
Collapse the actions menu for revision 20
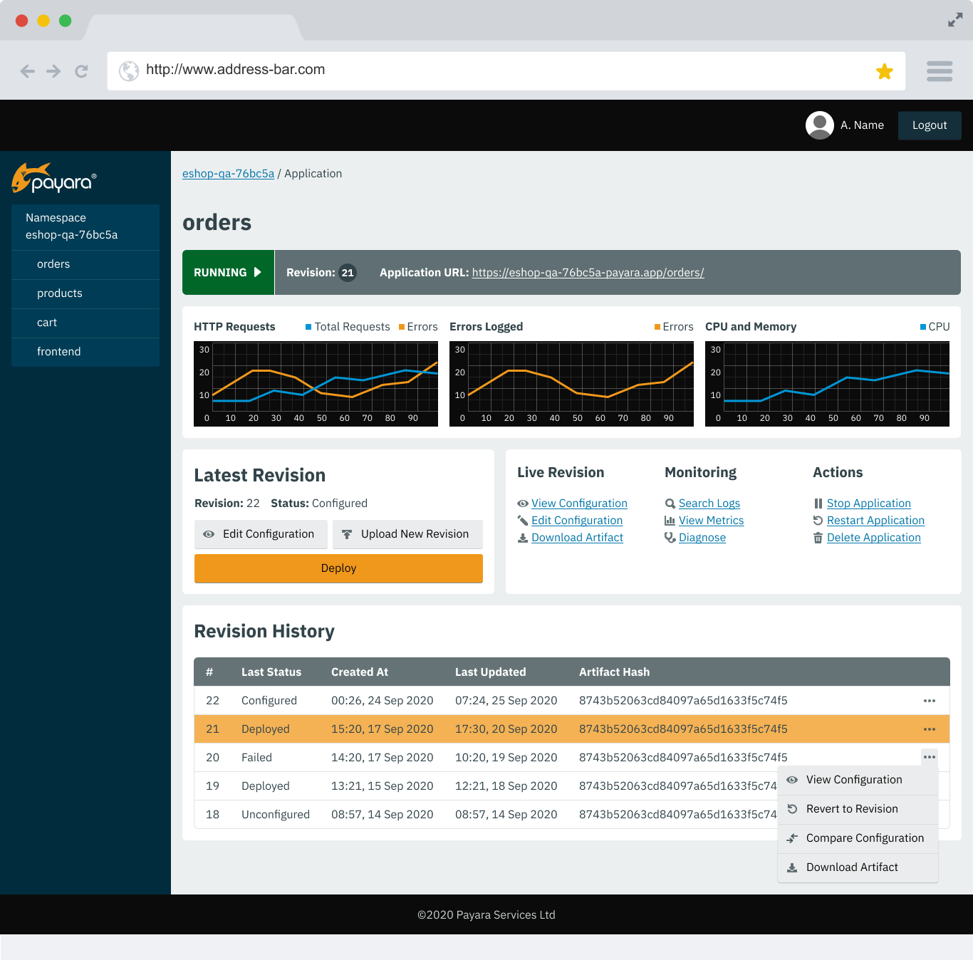pyautogui.click(x=929, y=757)
